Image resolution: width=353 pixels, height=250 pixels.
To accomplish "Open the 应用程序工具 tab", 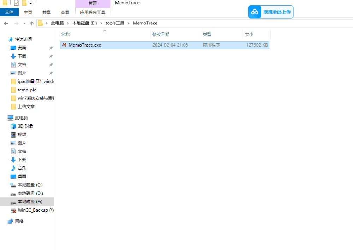I will click(92, 12).
